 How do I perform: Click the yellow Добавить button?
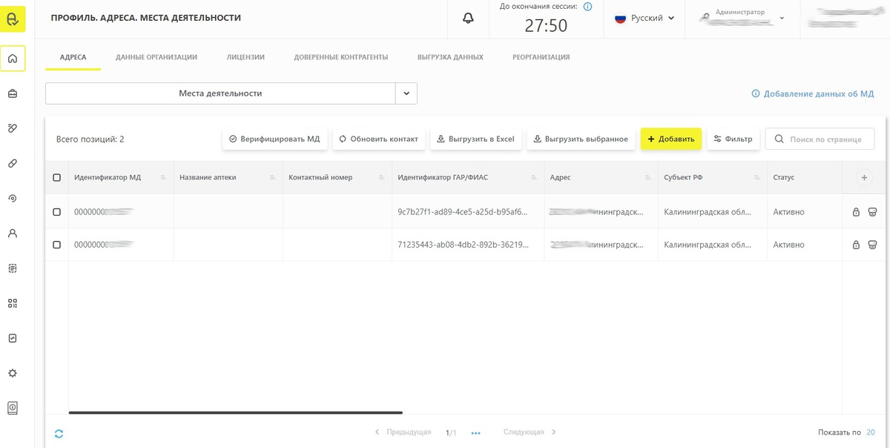click(x=671, y=139)
